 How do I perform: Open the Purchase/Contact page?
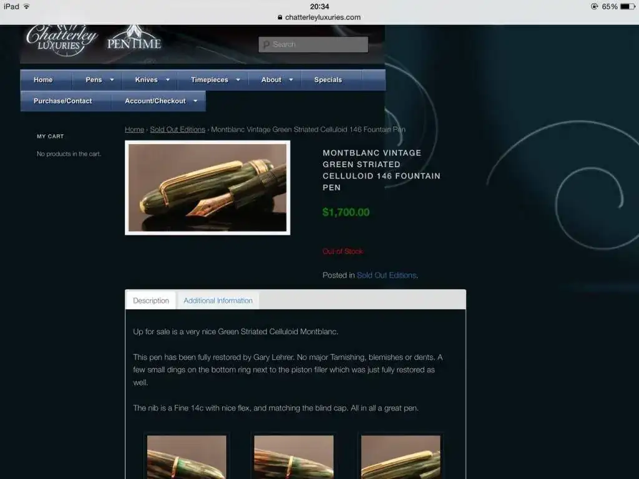62,101
